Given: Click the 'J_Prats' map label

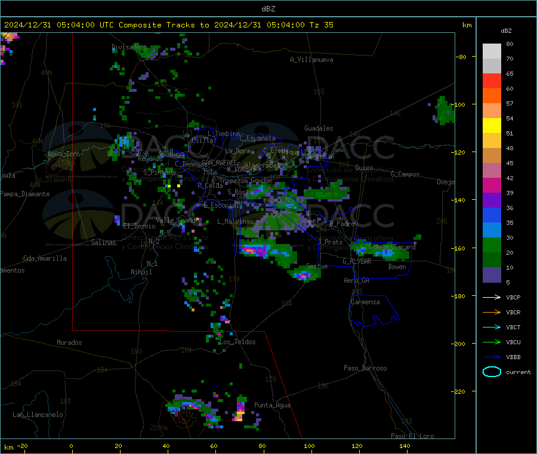Looking at the screenshot, I should 330,242.
